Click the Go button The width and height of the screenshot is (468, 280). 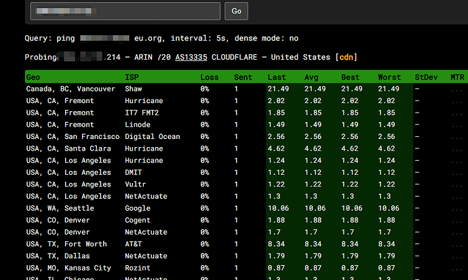point(236,12)
